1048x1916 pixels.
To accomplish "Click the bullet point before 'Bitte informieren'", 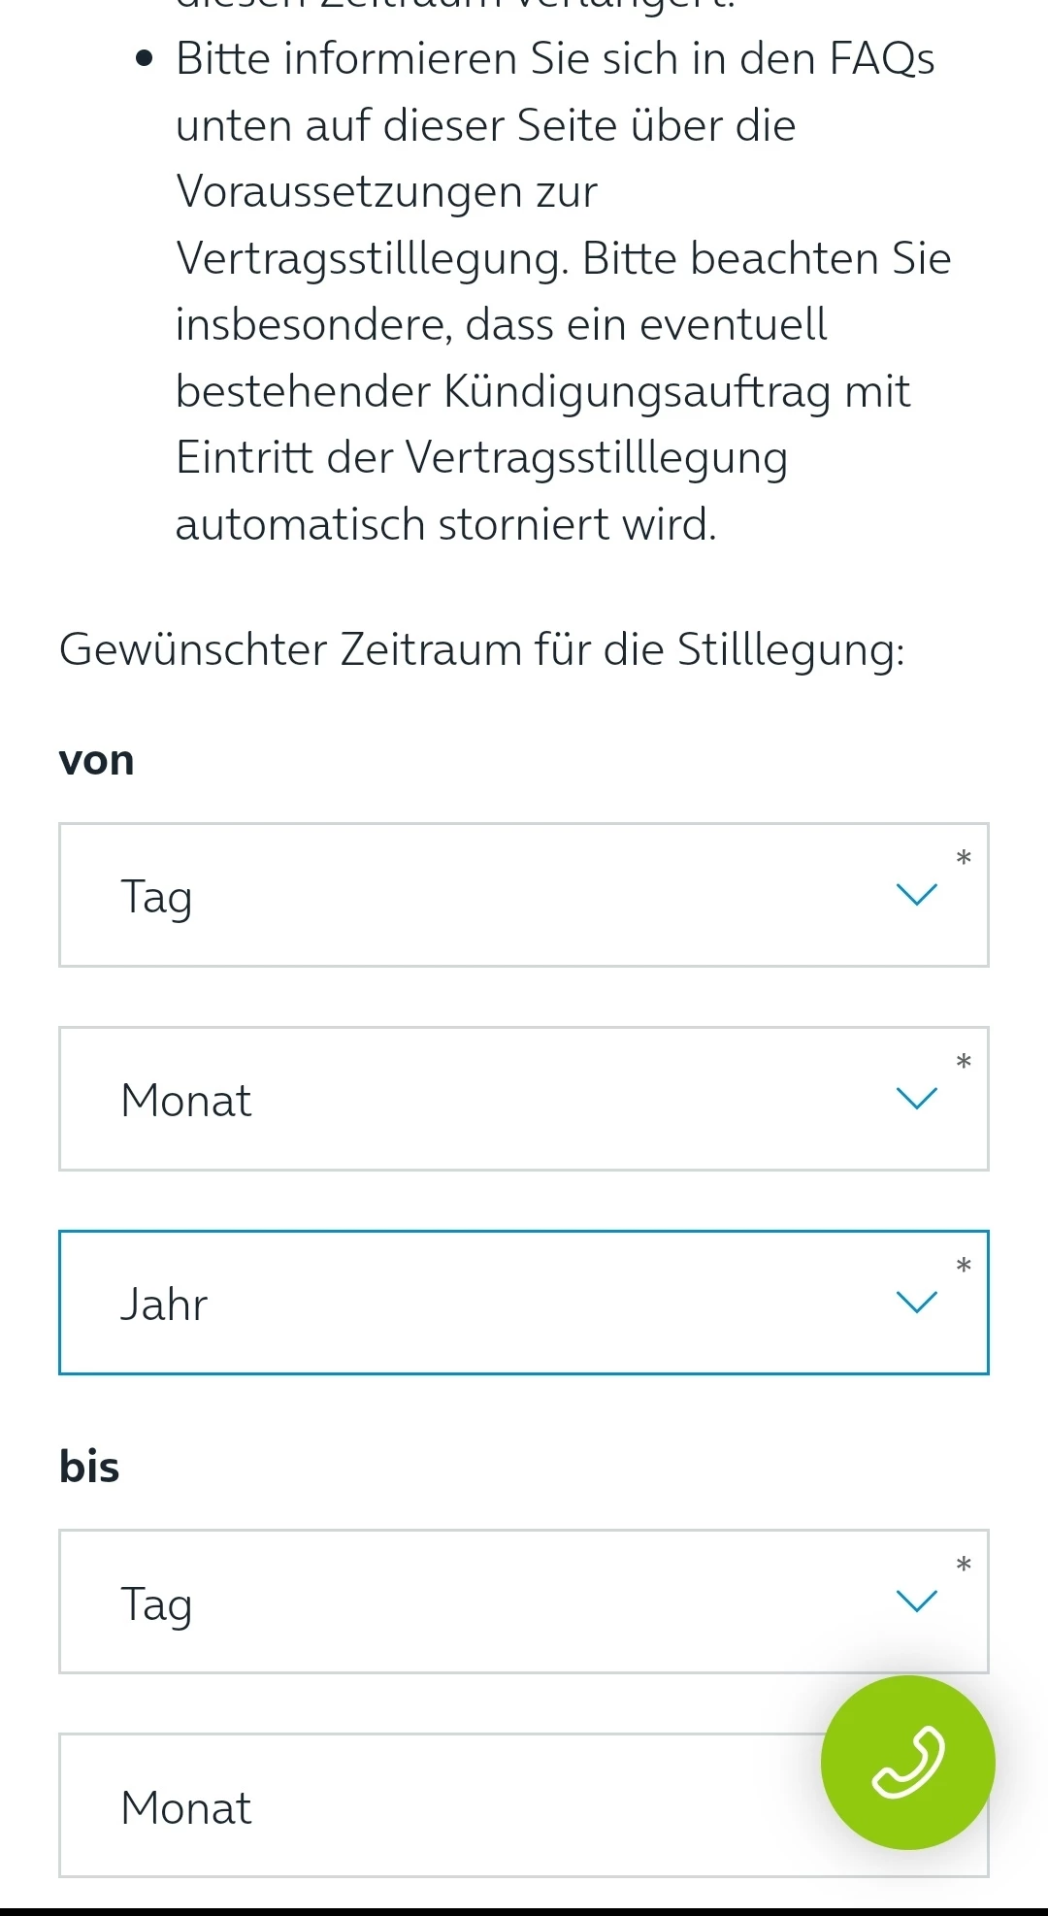I will 146,59.
